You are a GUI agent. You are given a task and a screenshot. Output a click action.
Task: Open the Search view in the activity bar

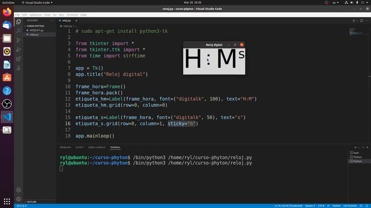click(19, 31)
